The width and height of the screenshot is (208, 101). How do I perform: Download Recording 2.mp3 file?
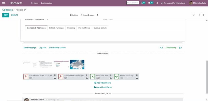[x=137, y=78]
